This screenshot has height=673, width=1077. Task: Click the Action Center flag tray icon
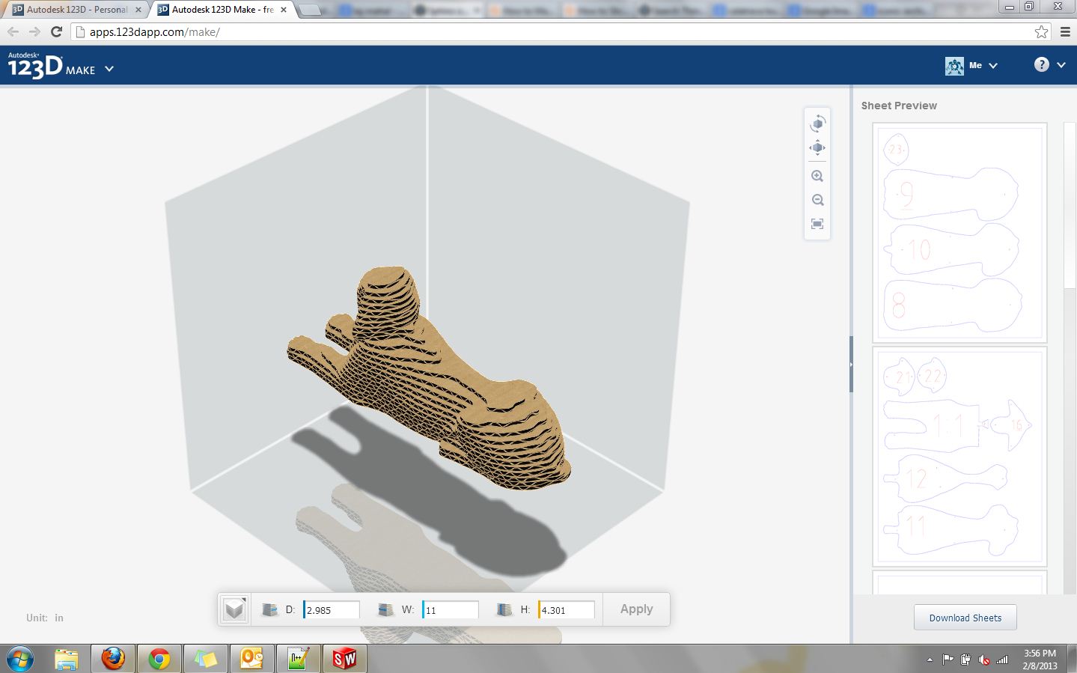[948, 660]
